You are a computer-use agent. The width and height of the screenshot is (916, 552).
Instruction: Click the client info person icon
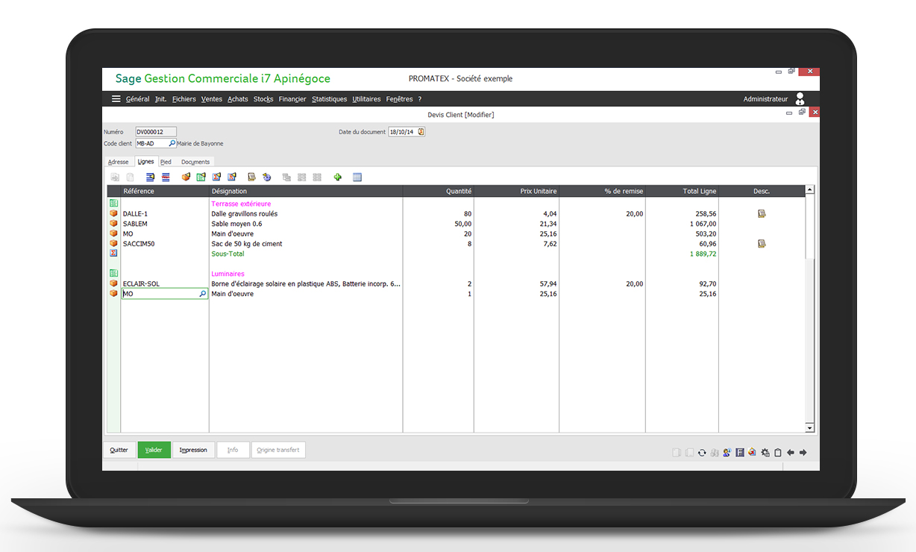[727, 453]
